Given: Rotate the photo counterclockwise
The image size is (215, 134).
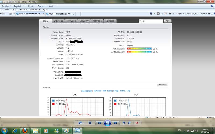Looking at the screenshot, I should coord(124,123).
